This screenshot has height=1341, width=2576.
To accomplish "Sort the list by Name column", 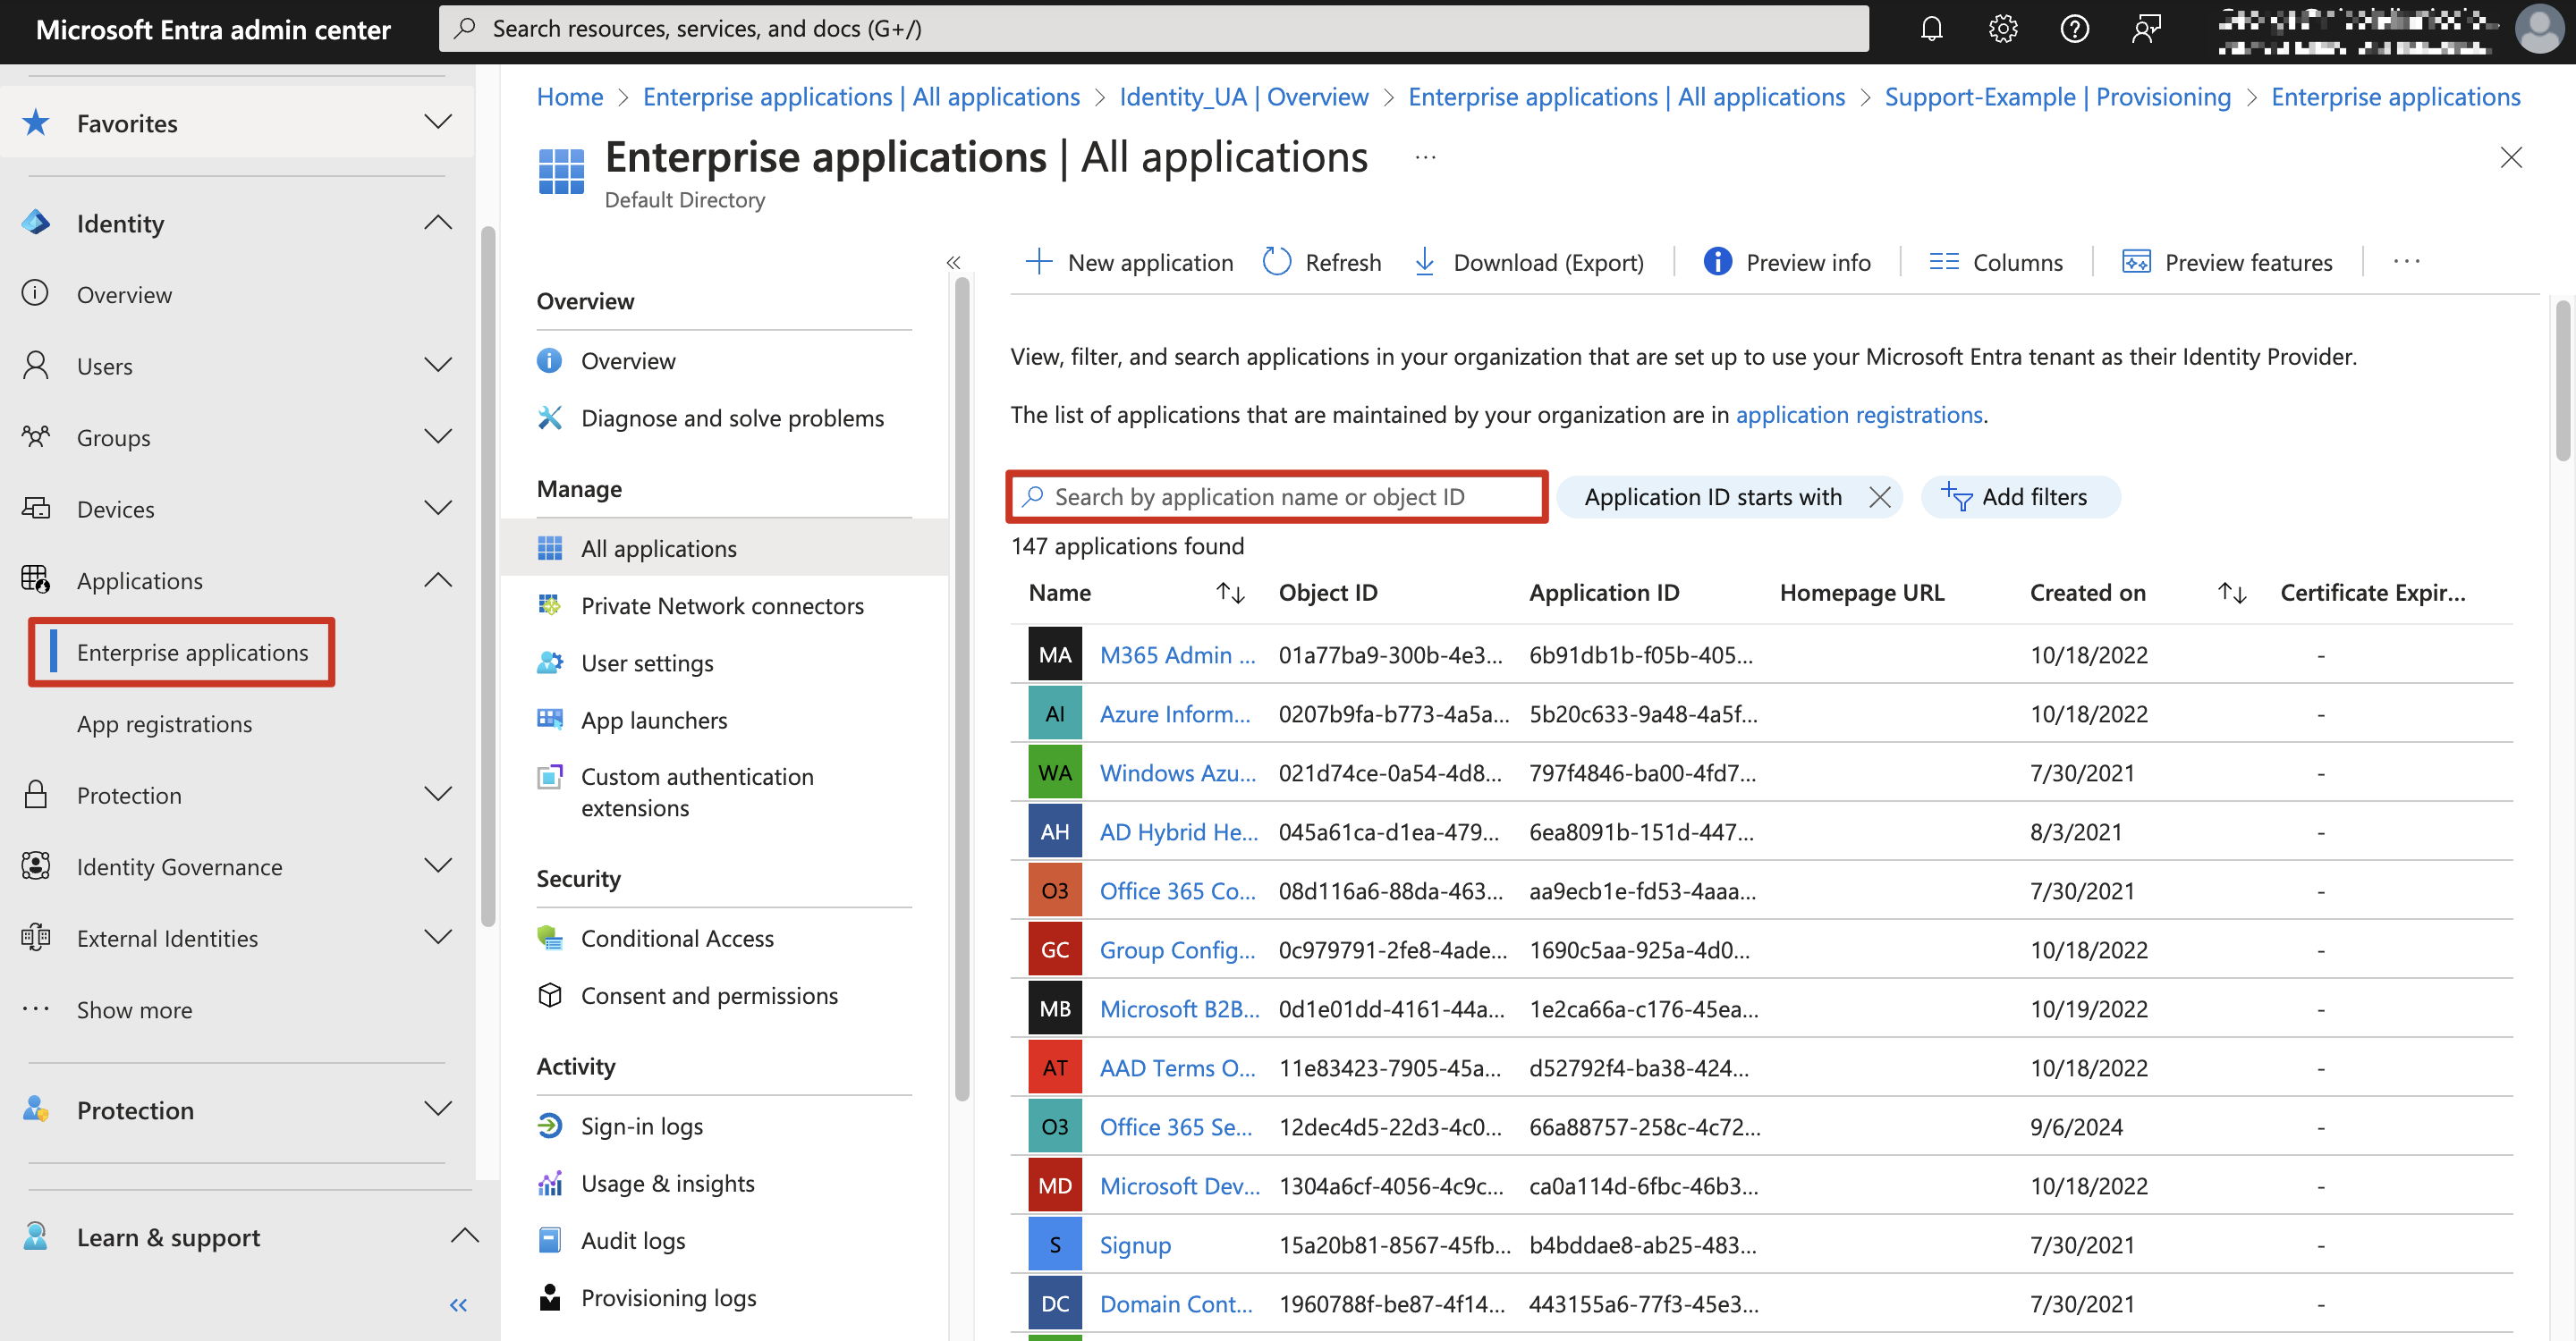I will (1230, 593).
